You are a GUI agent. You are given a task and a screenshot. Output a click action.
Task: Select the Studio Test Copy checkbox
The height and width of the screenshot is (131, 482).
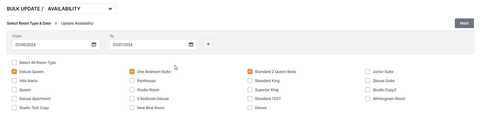pyautogui.click(x=14, y=108)
